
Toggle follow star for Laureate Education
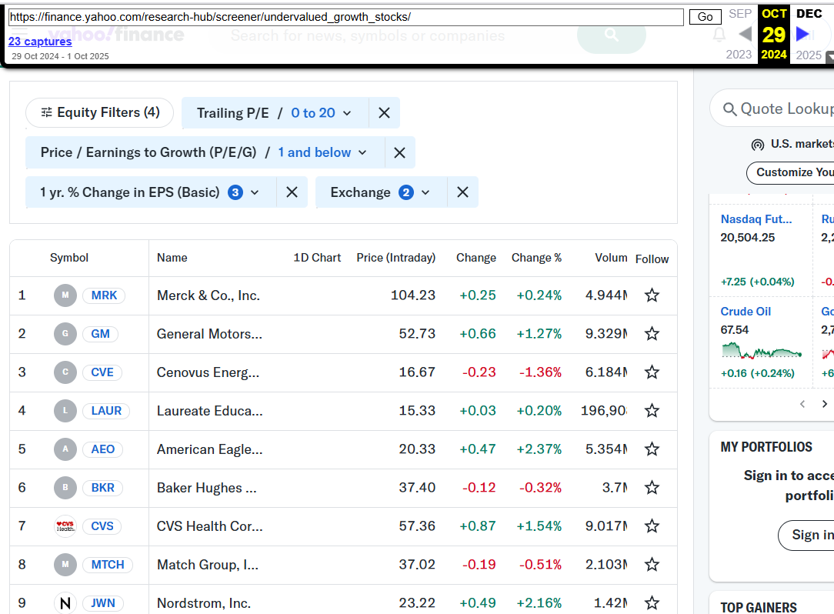click(x=652, y=410)
